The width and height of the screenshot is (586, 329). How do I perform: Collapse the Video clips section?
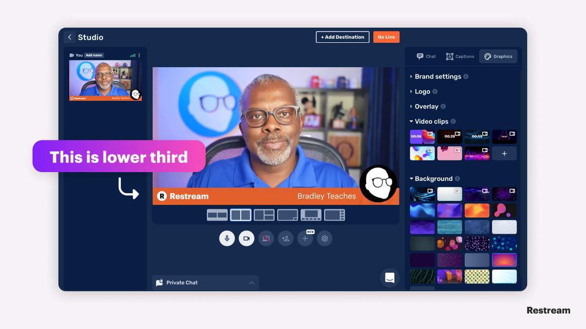coord(432,121)
